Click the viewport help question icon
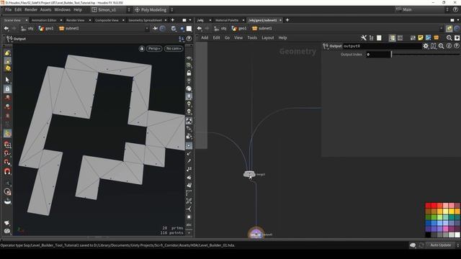 point(189,39)
